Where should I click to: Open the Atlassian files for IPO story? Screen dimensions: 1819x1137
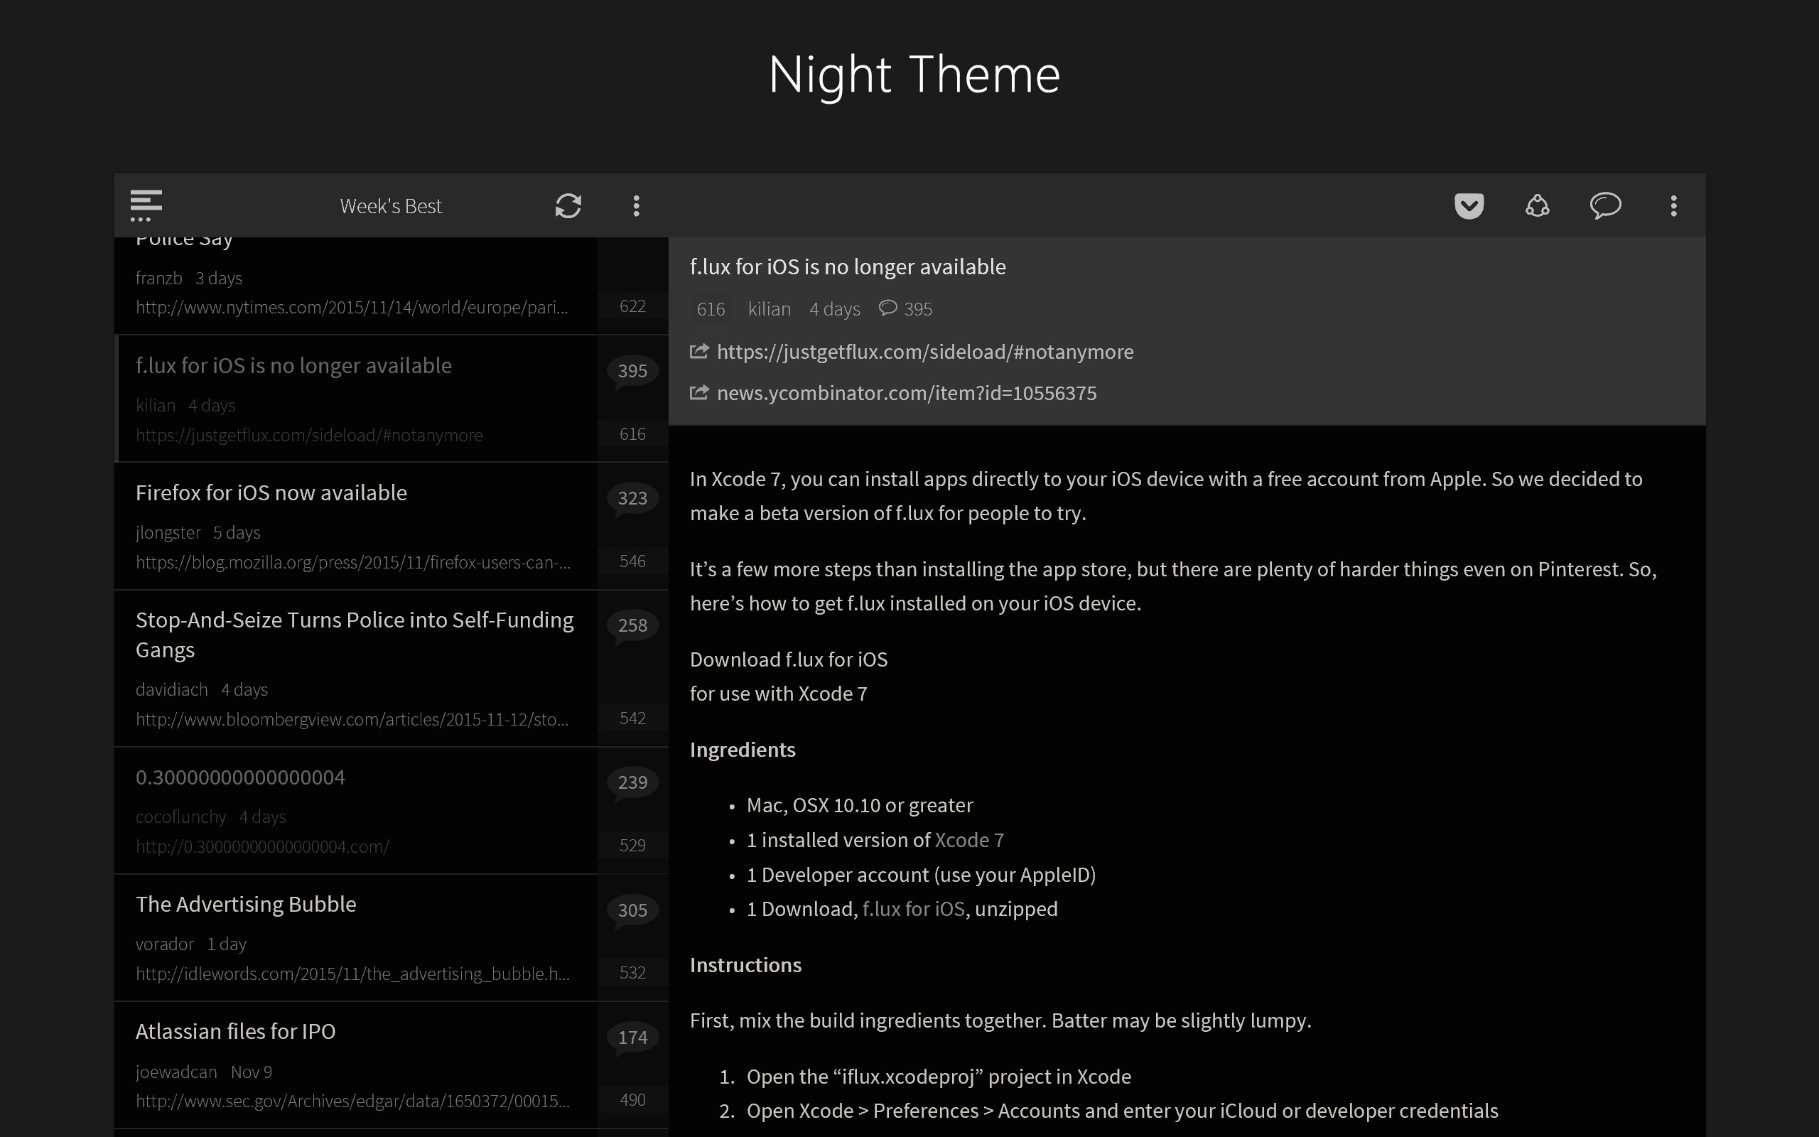235,1032
